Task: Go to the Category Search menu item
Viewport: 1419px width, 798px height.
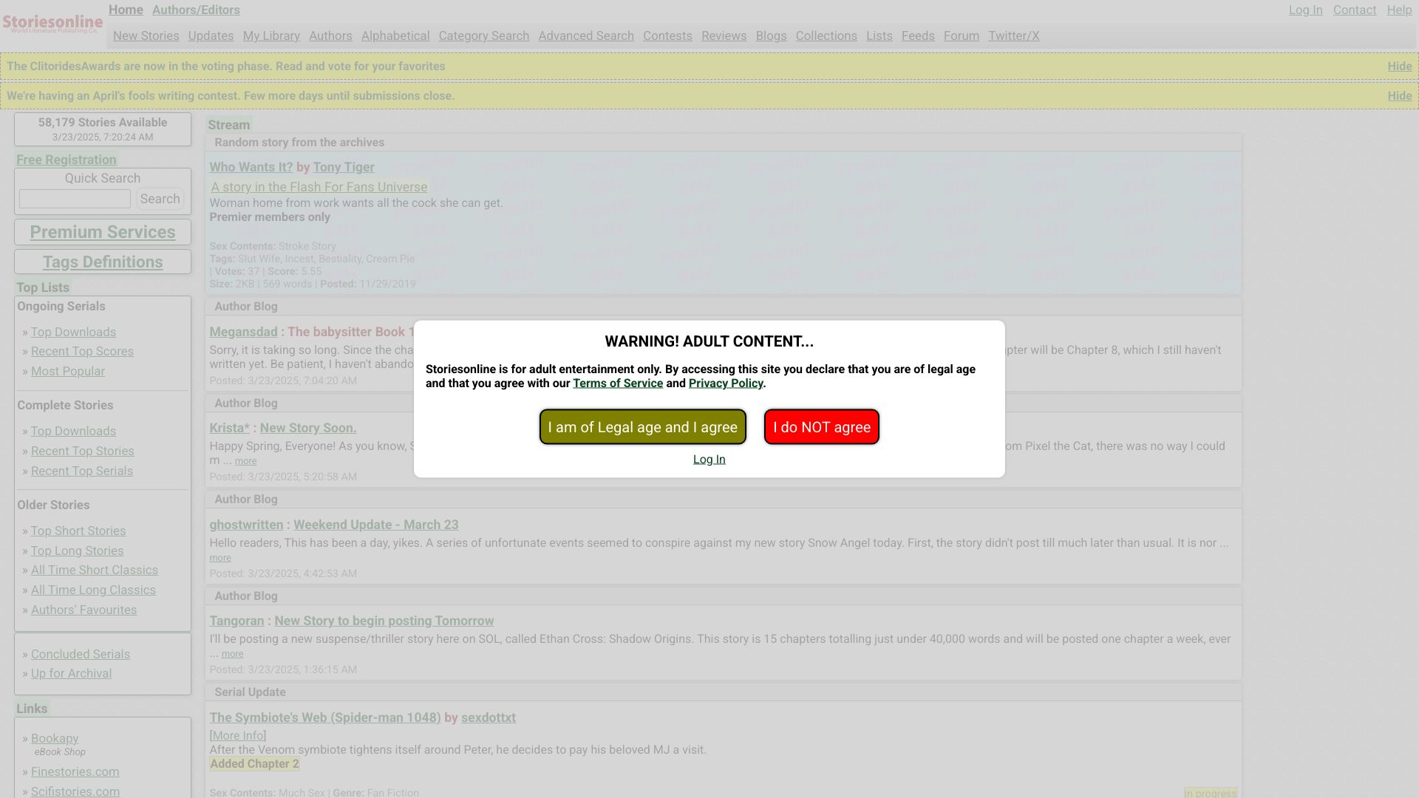Action: coord(483,36)
